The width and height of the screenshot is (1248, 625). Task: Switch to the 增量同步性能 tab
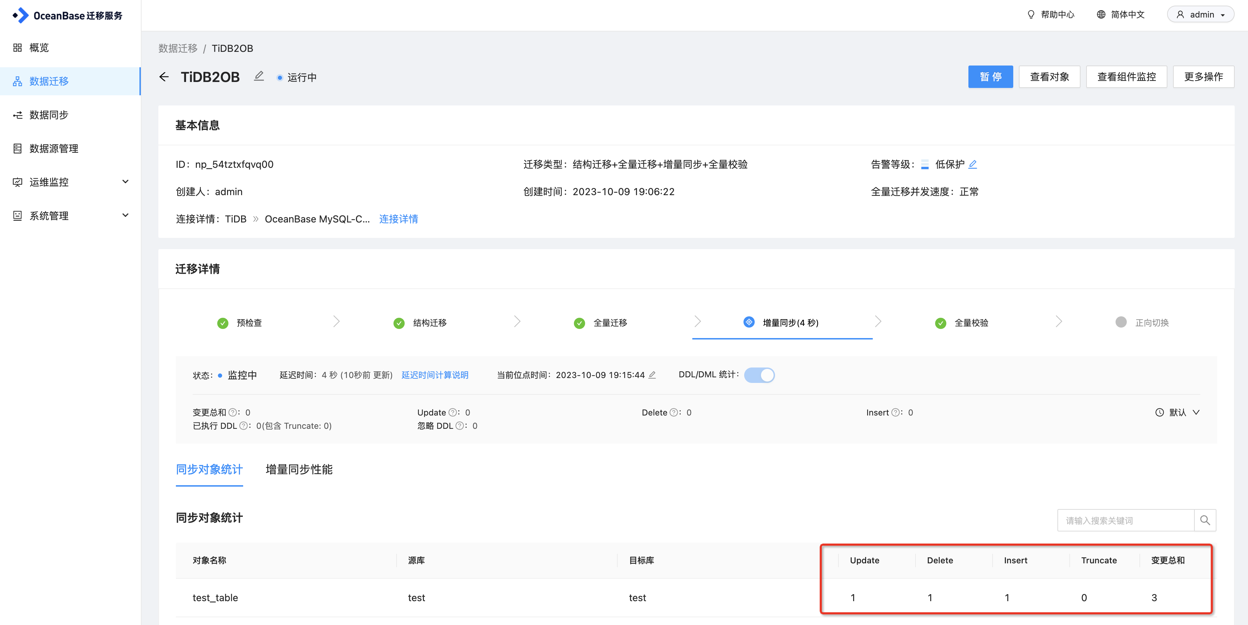coord(299,469)
